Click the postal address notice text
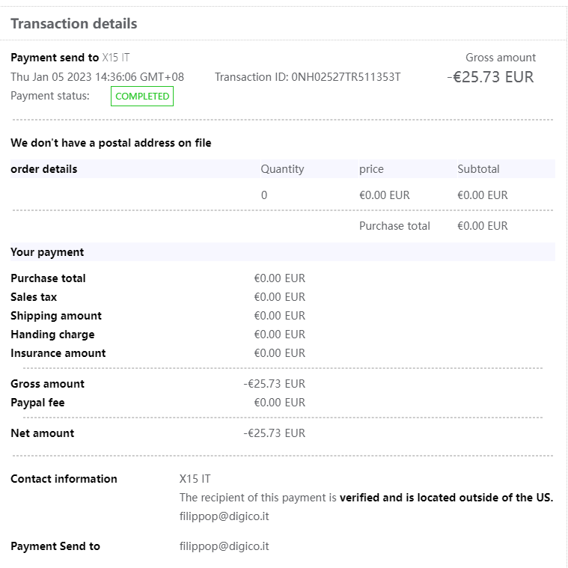The height and width of the screenshot is (568, 568). [x=111, y=143]
